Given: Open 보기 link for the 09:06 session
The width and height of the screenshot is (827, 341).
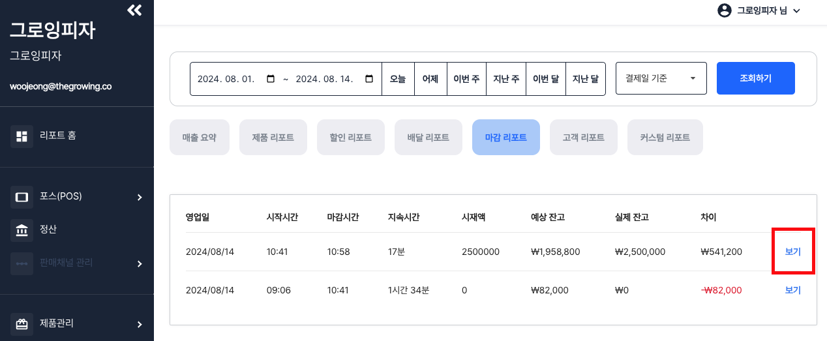Looking at the screenshot, I should coord(792,290).
